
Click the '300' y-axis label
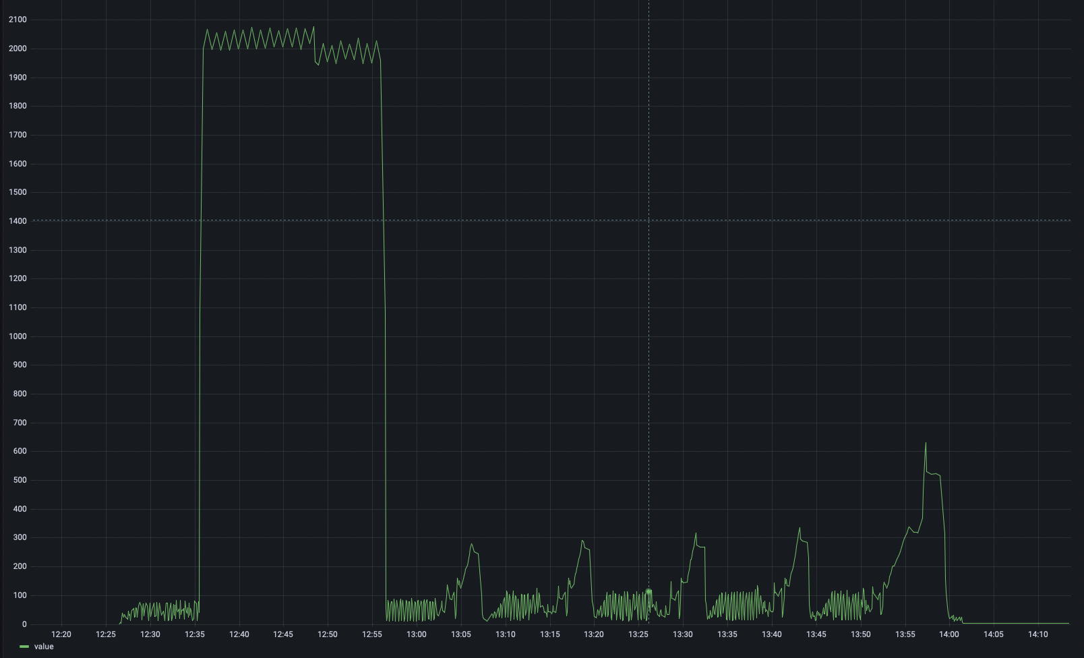(20, 538)
